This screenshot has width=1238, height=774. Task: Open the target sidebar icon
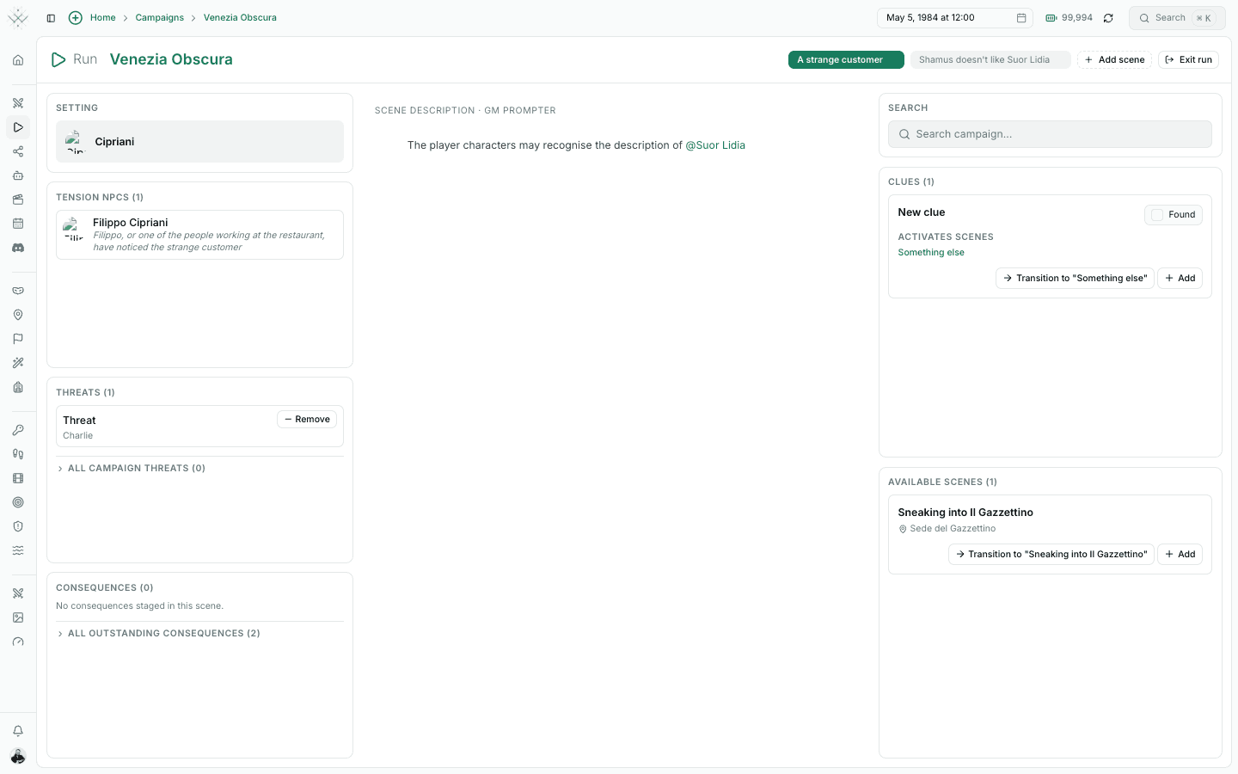pos(18,502)
